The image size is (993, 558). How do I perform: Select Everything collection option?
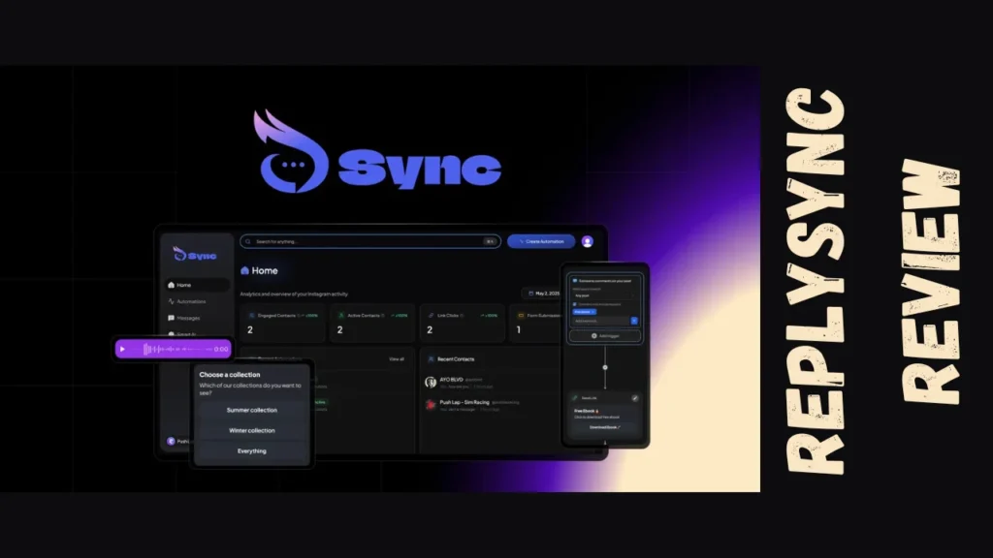[251, 451]
